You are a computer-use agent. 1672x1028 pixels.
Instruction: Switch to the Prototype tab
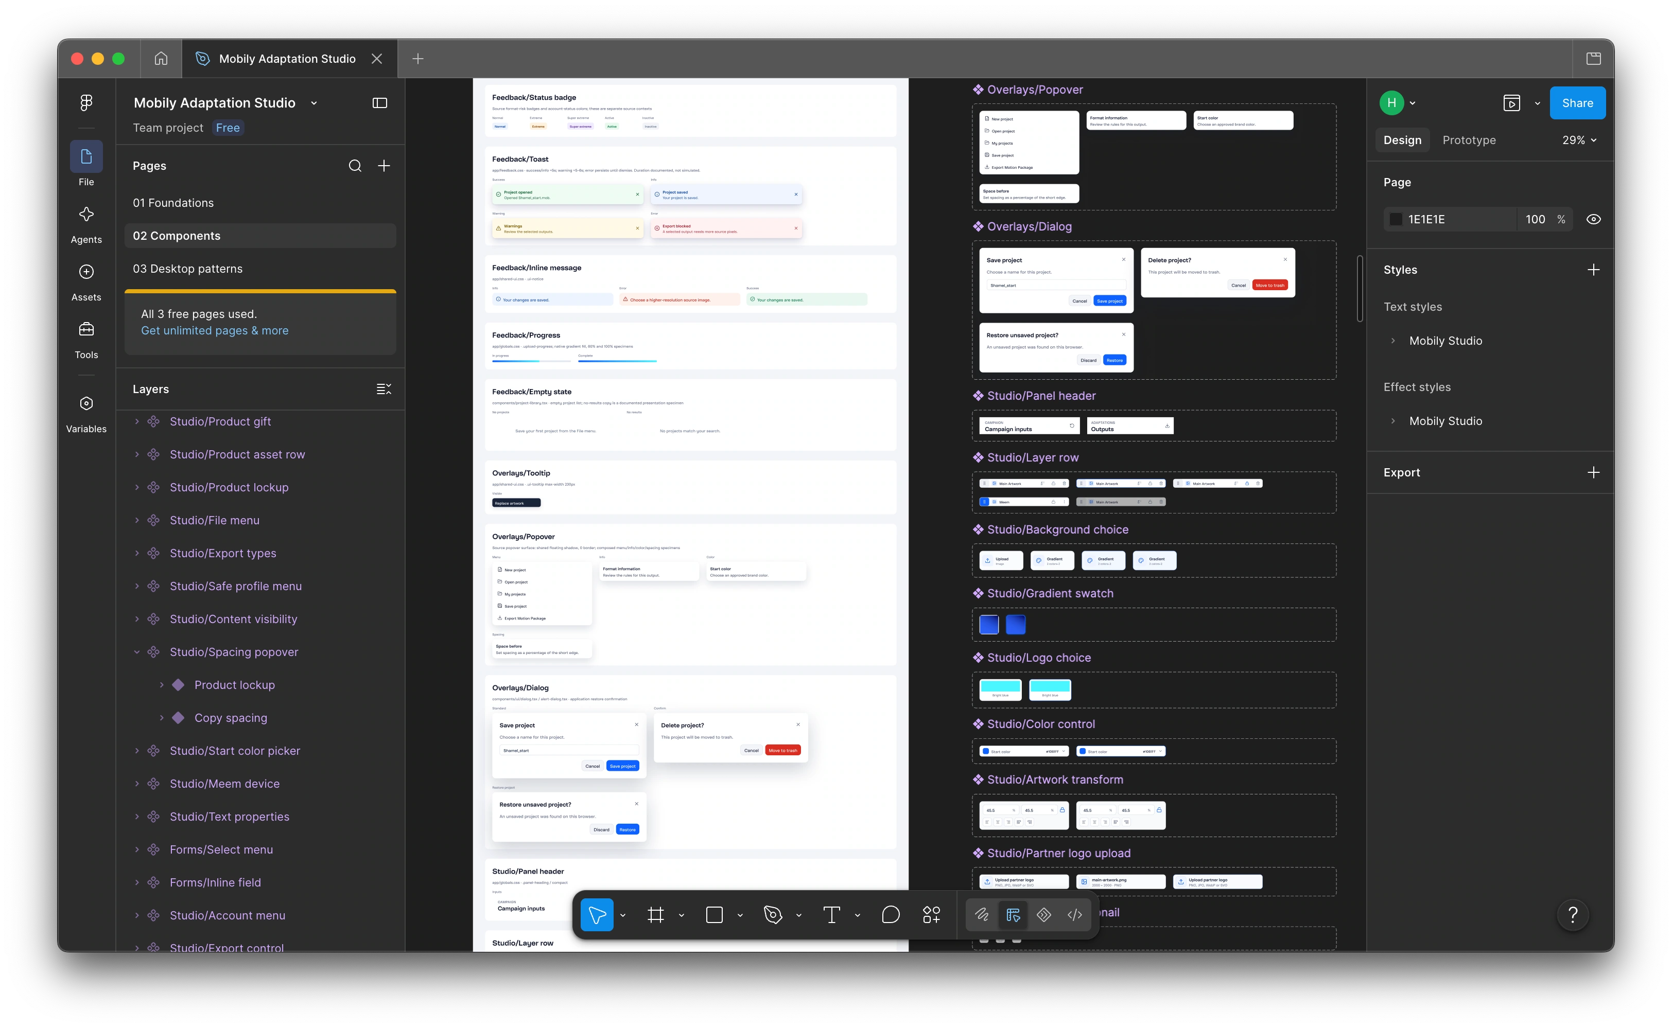tap(1469, 140)
